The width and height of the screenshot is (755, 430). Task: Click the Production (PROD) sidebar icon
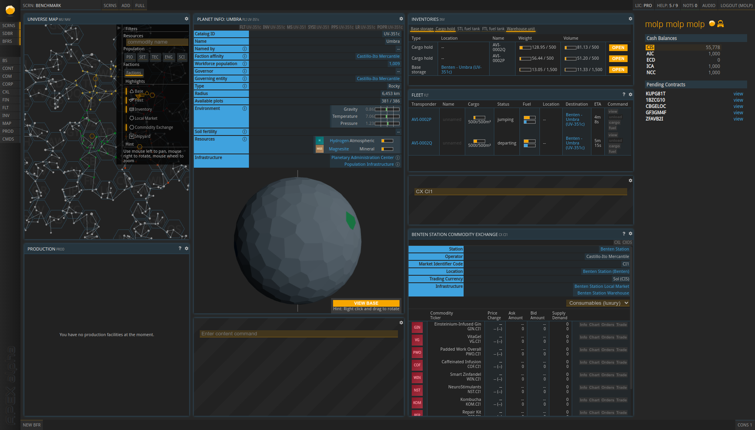(x=8, y=131)
